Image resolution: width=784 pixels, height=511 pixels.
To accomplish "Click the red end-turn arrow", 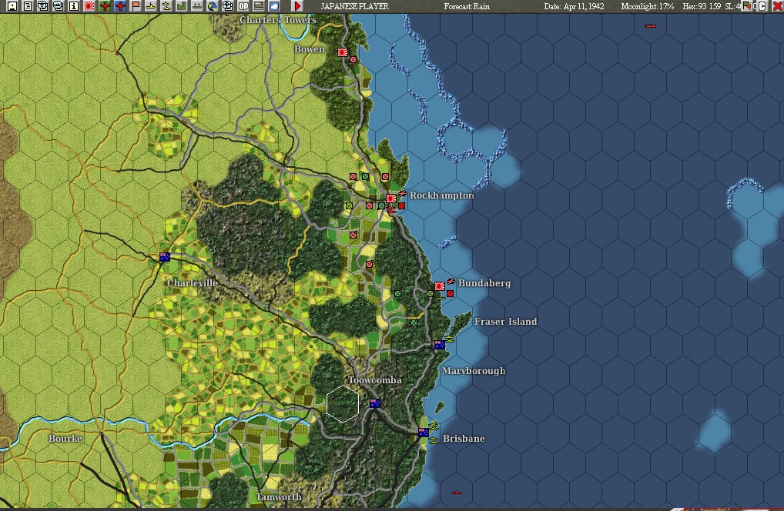I will 297,6.
